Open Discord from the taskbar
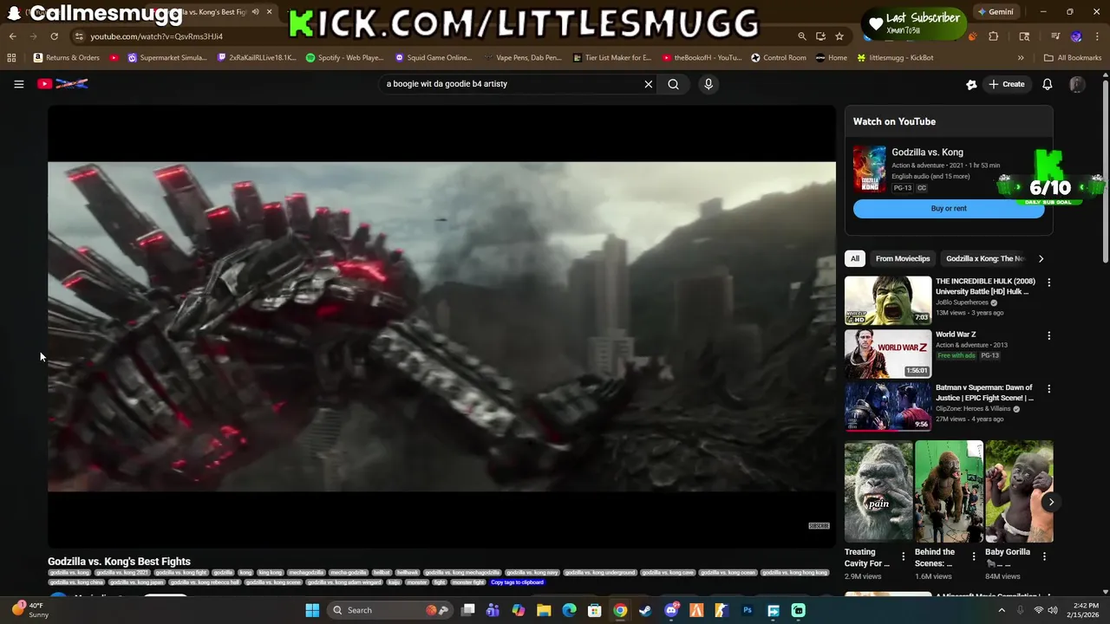 [671, 610]
